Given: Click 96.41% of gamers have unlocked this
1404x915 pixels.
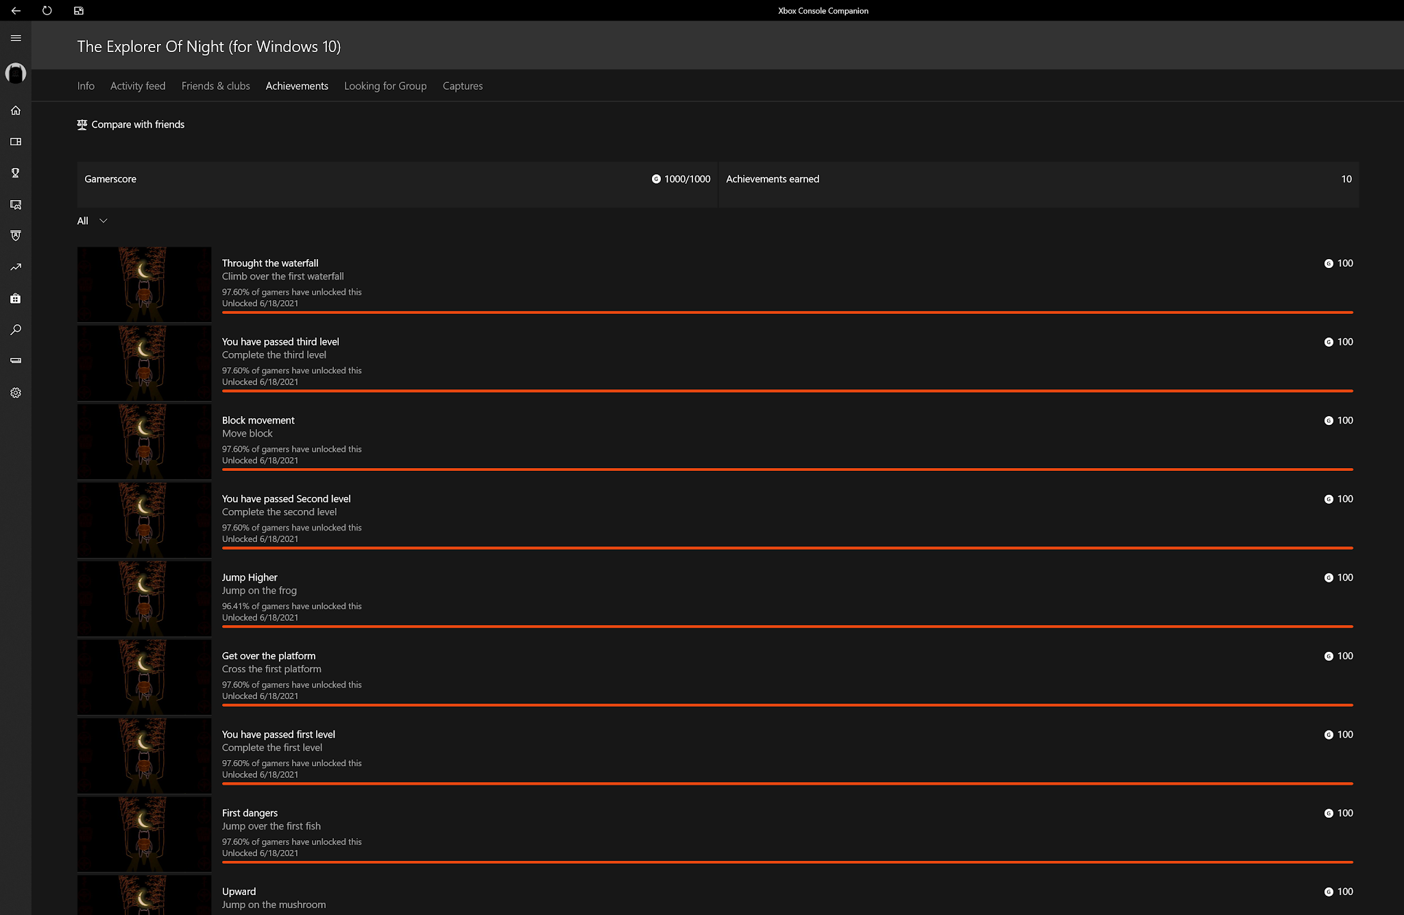Looking at the screenshot, I should coord(291,607).
